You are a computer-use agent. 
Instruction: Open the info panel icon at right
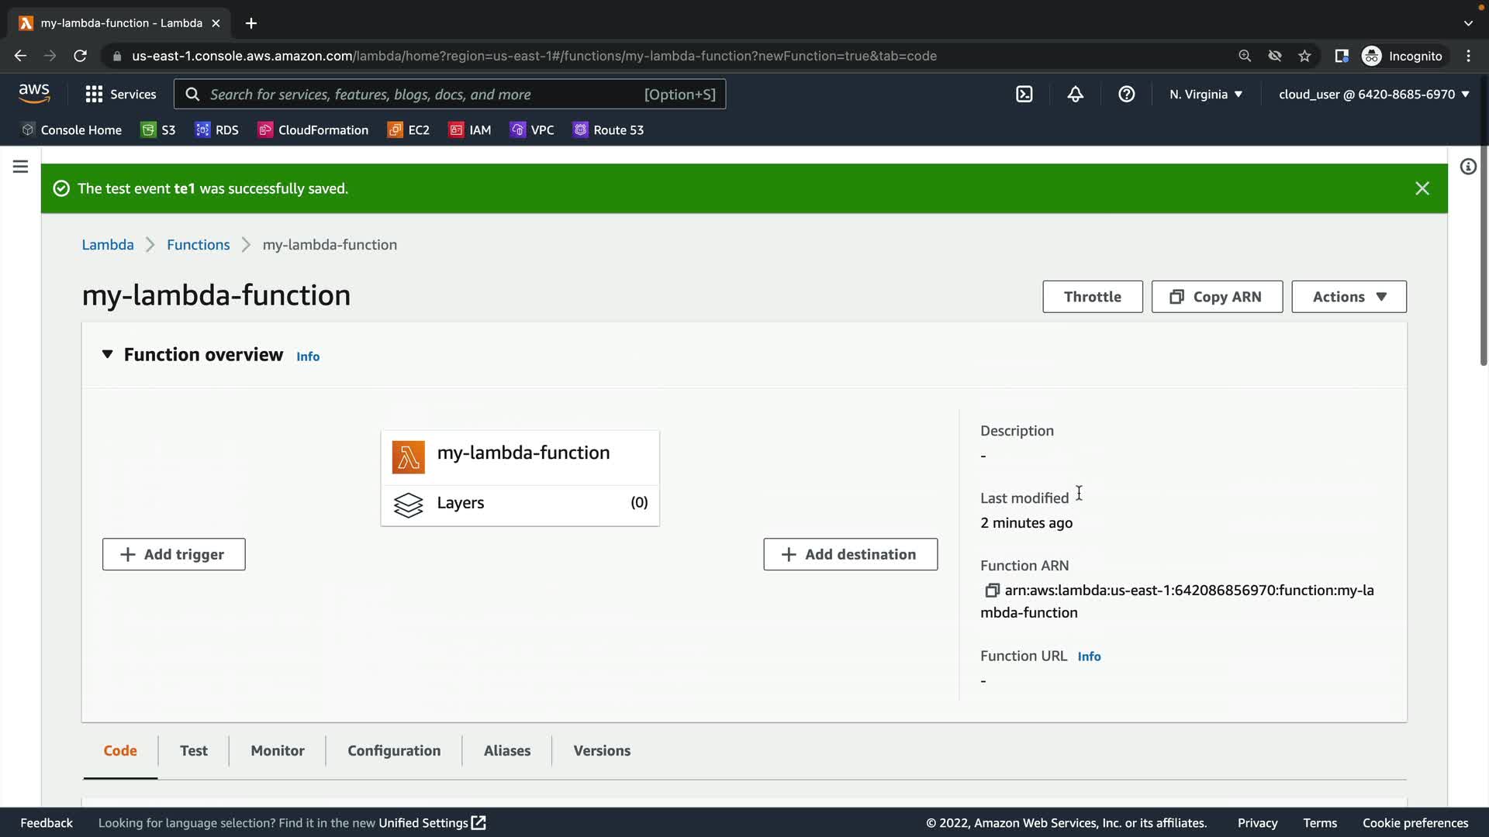(1468, 167)
